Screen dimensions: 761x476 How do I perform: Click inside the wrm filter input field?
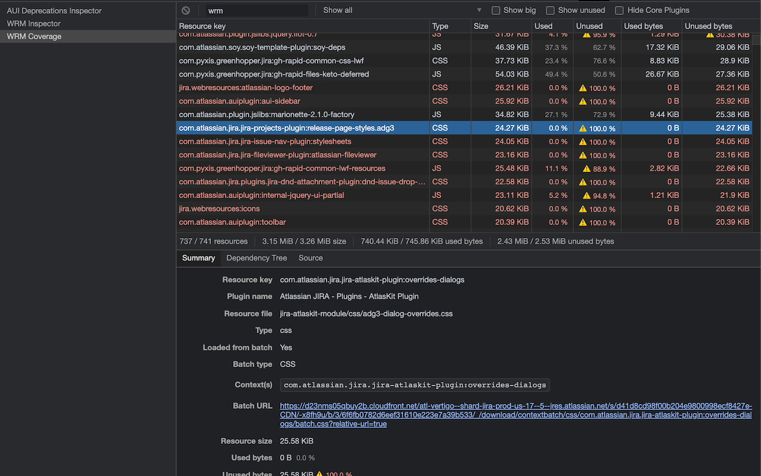256,10
